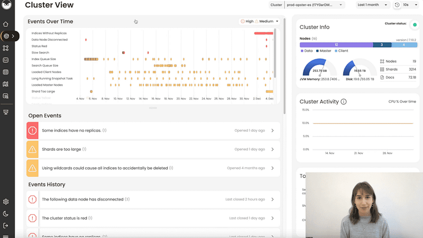The width and height of the screenshot is (423, 238).
Task: Click 'Long Running Snapshot Task' row label
Action: (52, 78)
